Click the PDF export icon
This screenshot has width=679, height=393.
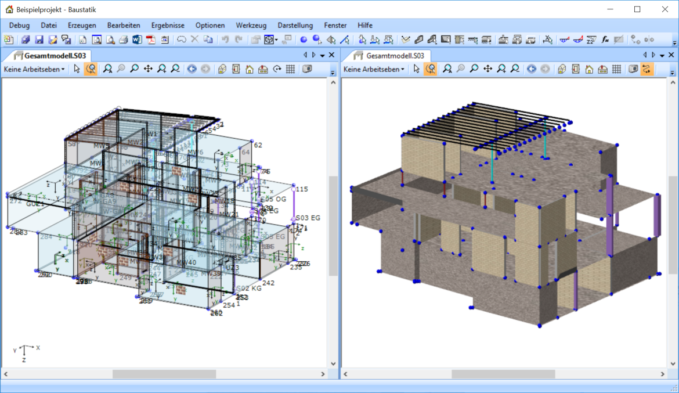(151, 40)
